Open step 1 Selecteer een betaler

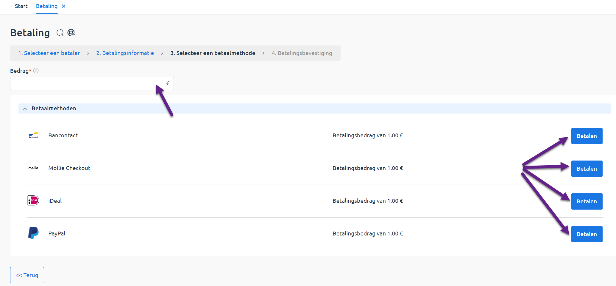(49, 53)
